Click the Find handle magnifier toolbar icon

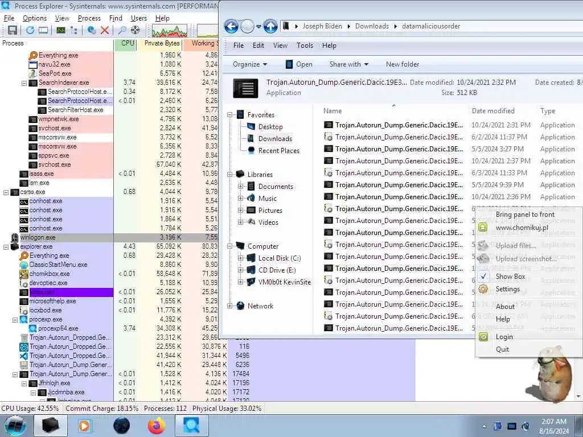tap(122, 30)
